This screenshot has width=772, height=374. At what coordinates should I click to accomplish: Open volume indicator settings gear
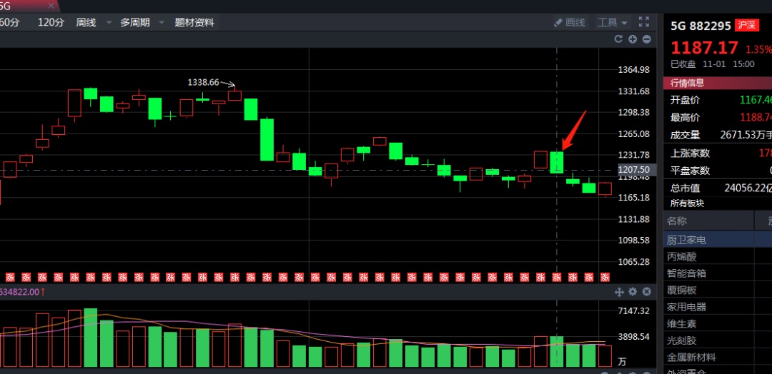633,292
